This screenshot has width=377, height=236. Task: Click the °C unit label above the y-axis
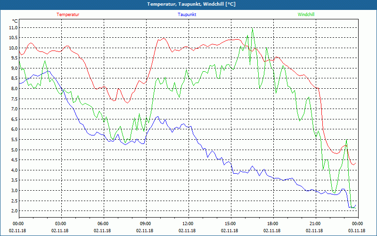tap(15, 21)
